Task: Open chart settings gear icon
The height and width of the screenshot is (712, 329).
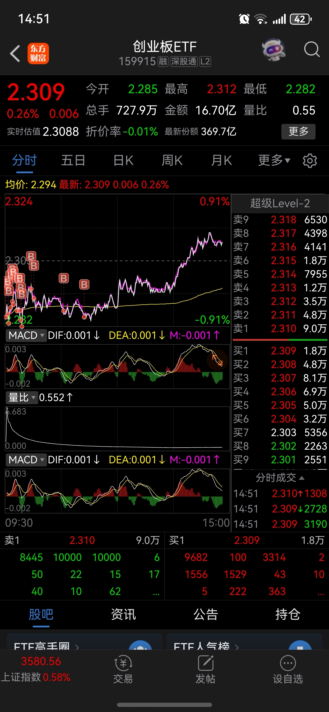Action: [310, 160]
